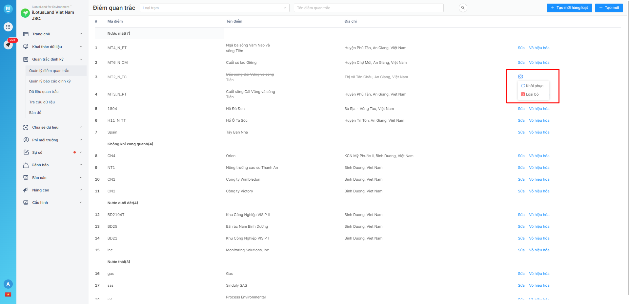Click Sửa for Hồ Đá Đen row
Image resolution: width=629 pixels, height=304 pixels.
pyautogui.click(x=521, y=109)
